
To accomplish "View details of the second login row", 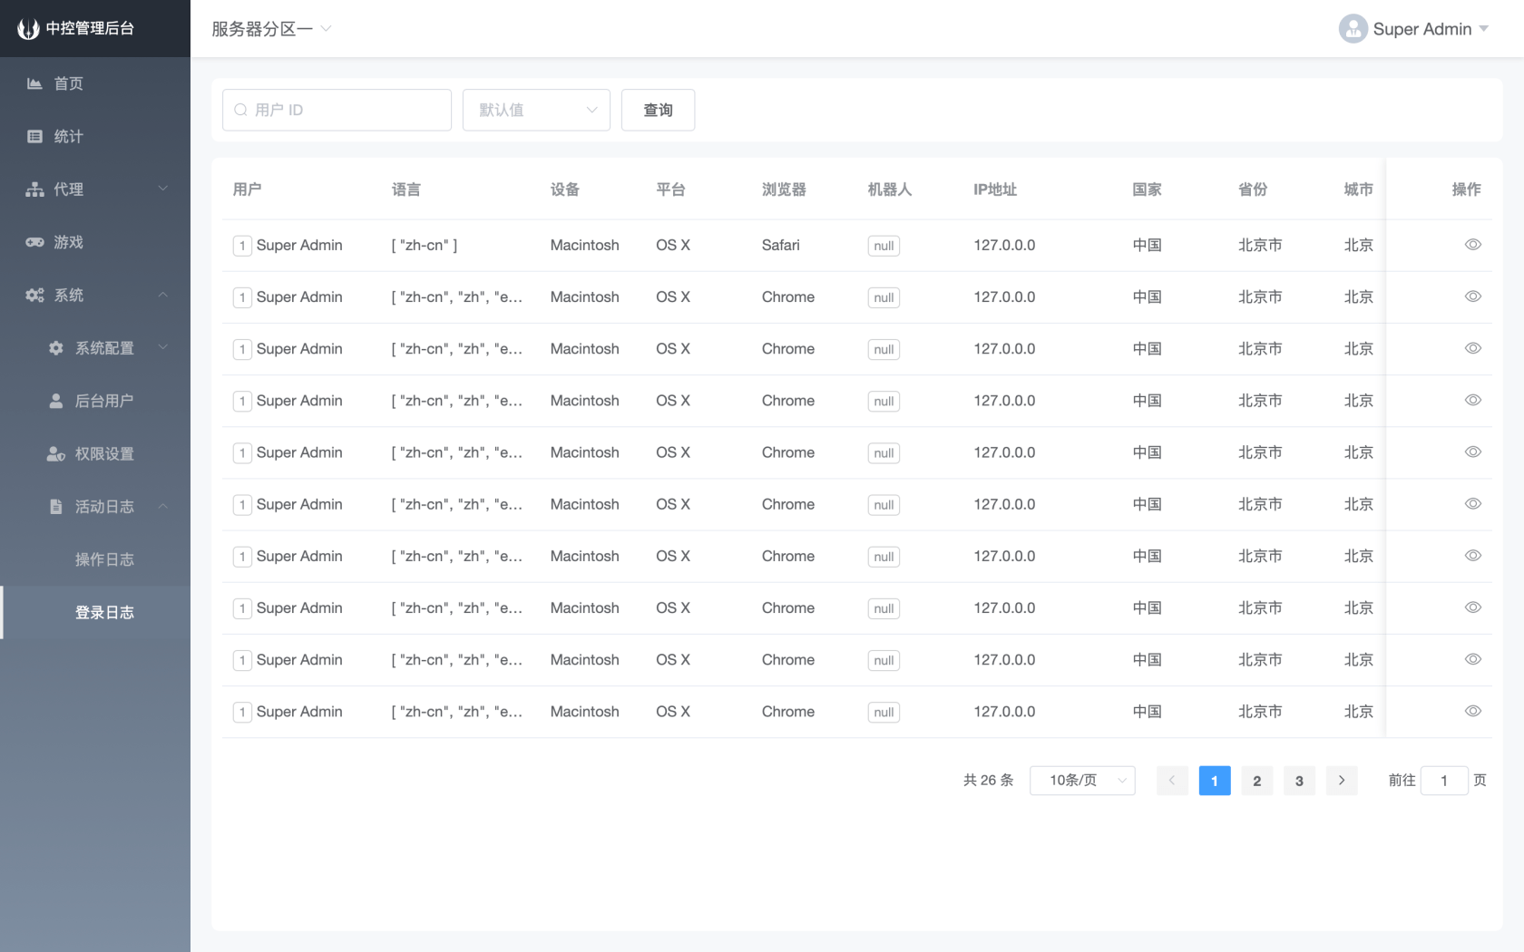I will pyautogui.click(x=1473, y=296).
